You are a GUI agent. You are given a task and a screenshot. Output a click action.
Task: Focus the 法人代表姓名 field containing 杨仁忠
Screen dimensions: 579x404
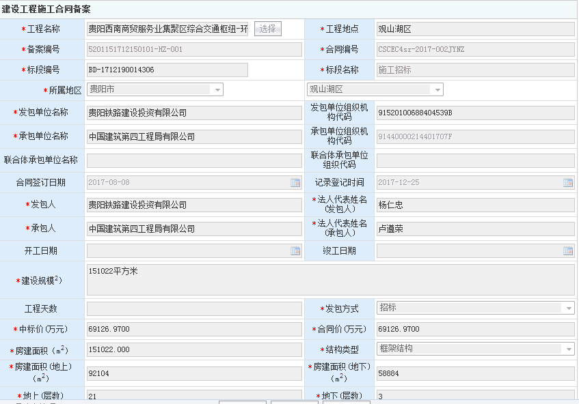pyautogui.click(x=475, y=205)
